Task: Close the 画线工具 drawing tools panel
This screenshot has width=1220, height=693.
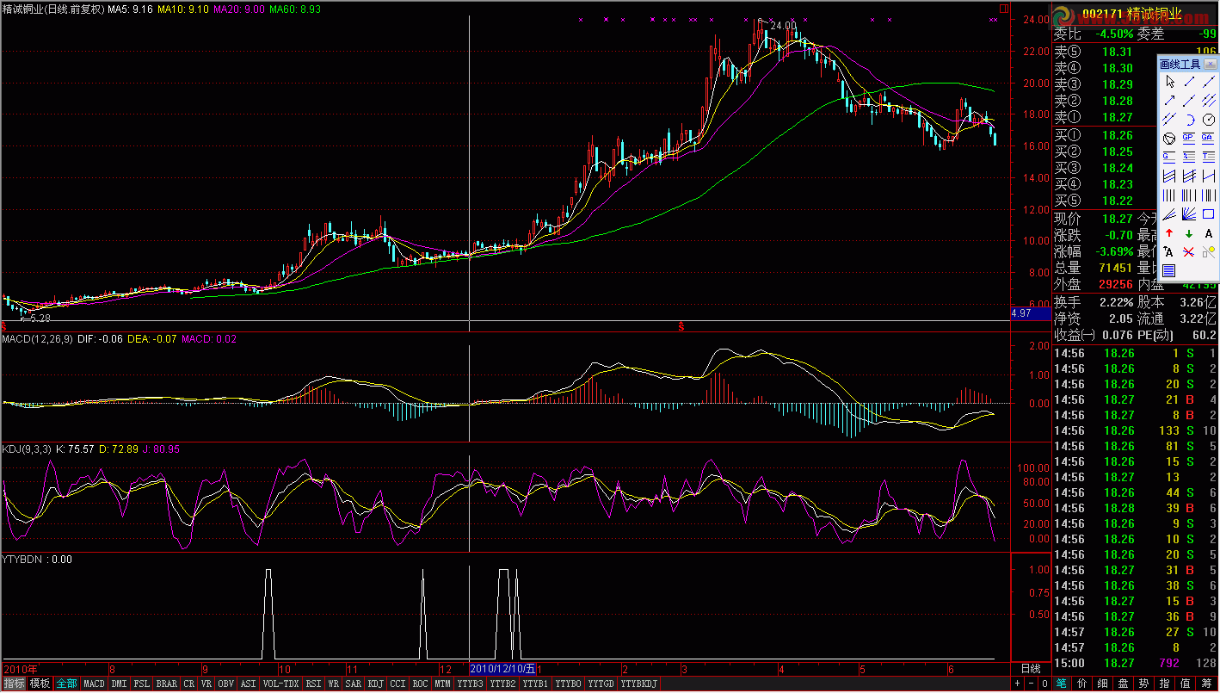Action: point(1210,64)
